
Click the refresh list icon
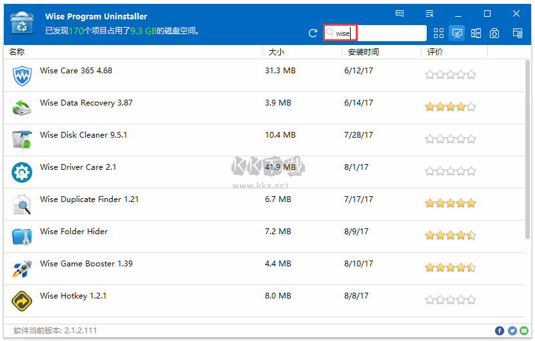click(x=313, y=33)
